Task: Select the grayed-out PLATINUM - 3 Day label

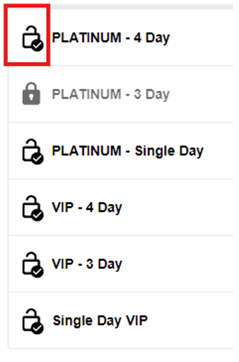Action: (x=111, y=94)
